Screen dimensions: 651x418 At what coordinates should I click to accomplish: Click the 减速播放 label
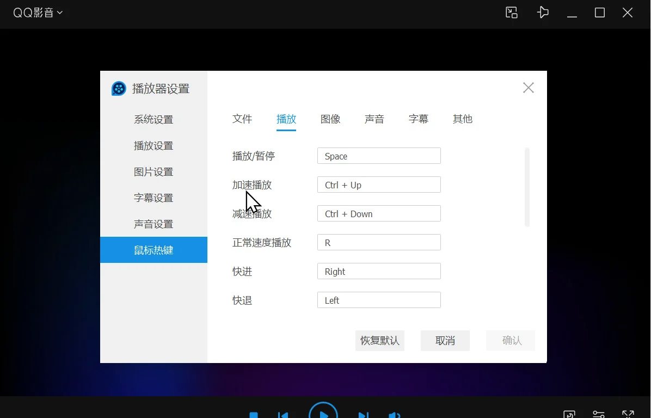252,214
